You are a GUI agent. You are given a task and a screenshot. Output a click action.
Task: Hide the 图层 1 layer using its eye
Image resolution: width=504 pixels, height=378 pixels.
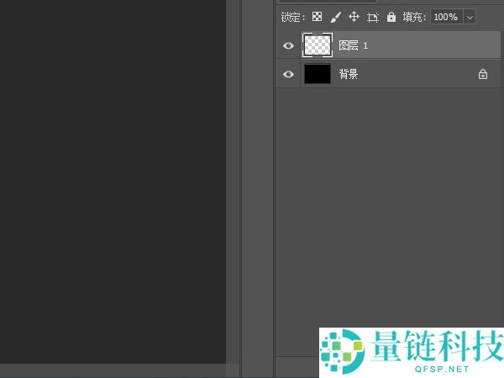(x=288, y=45)
